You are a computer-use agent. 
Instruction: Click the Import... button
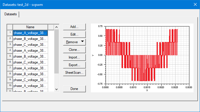74,57
